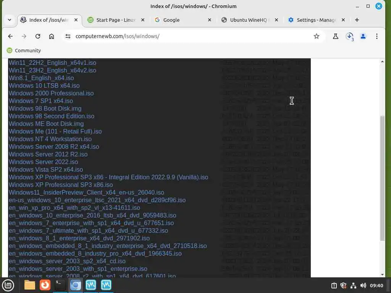Show downloads in the toolbar
Viewport: 391px width, 293px height.
click(x=350, y=37)
